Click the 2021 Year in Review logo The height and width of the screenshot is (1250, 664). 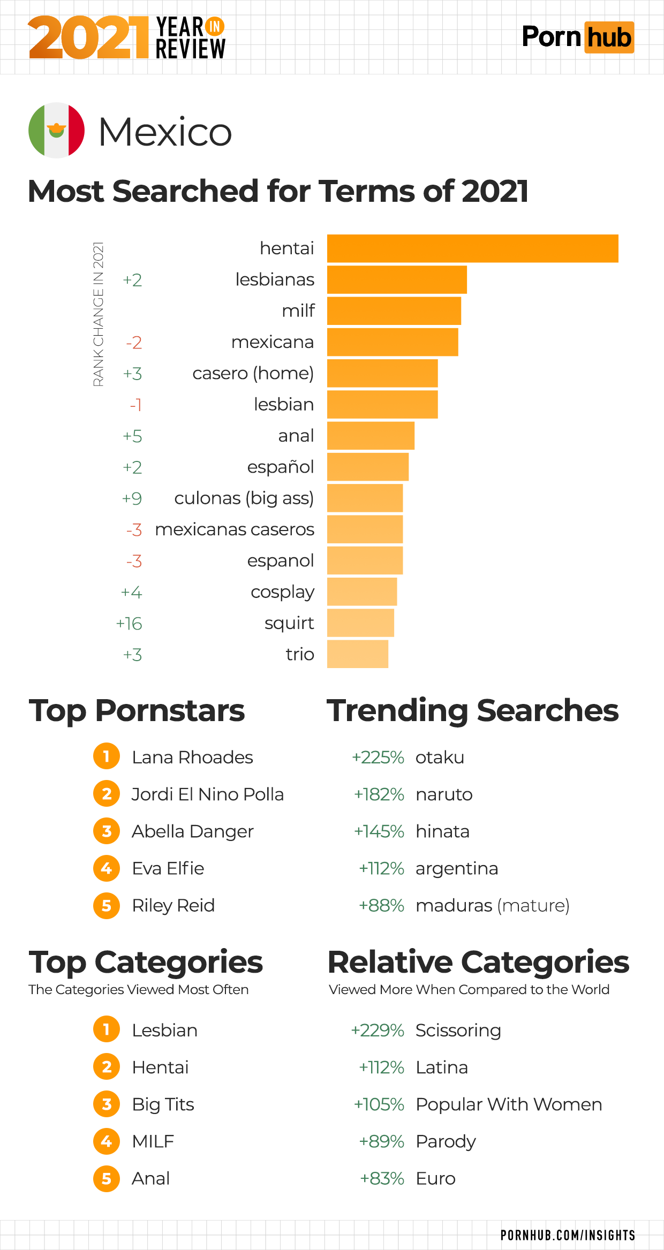coord(127,37)
